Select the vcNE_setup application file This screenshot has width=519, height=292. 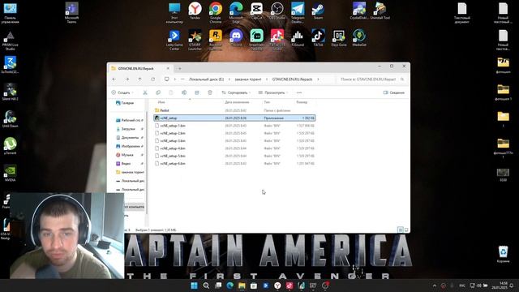[x=234, y=118]
